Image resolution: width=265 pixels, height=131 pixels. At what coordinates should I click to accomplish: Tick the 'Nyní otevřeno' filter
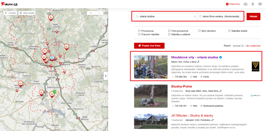pos(199,31)
